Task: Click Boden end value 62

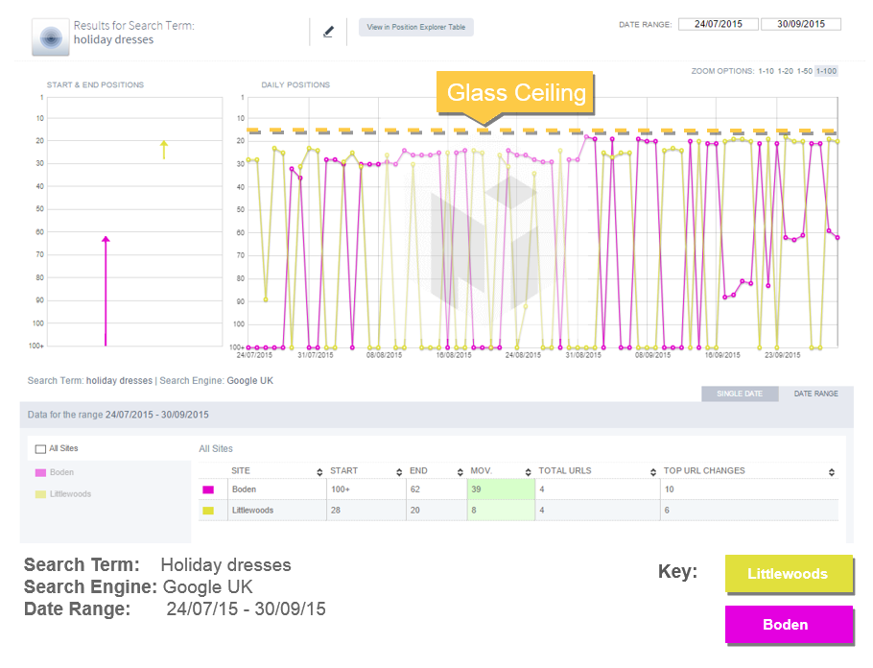Action: pyautogui.click(x=414, y=489)
